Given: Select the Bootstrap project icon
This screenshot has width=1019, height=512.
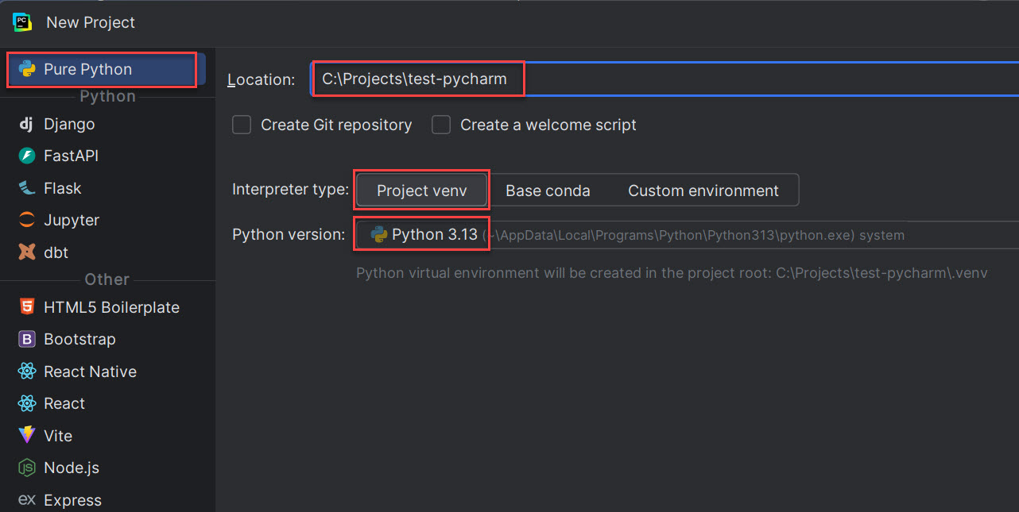Looking at the screenshot, I should [x=27, y=339].
